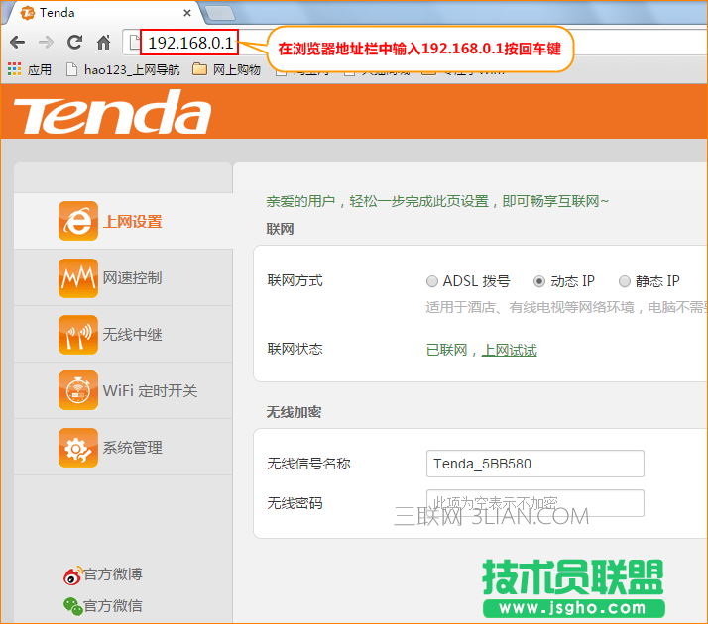Click the 无线信号名称 input field
Screen dimensions: 708x624
(534, 464)
